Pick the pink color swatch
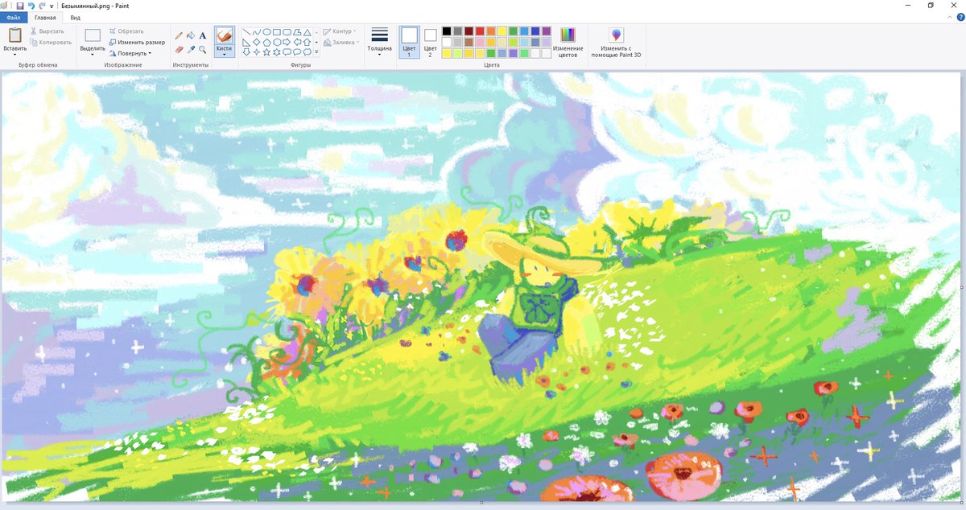Screen dimensions: 966x510 (480, 42)
